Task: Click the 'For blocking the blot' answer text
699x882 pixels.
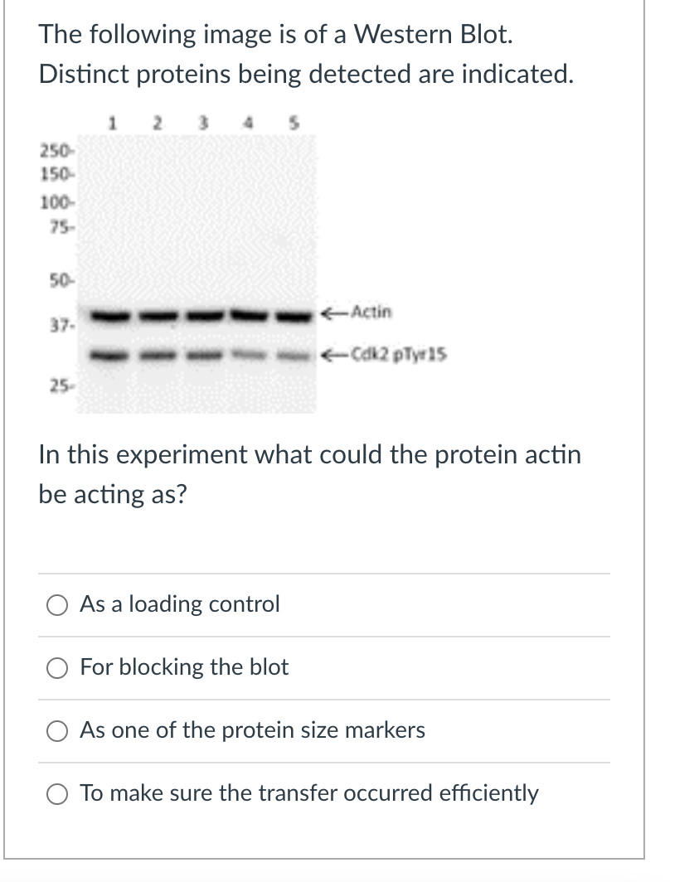Action: coord(184,667)
